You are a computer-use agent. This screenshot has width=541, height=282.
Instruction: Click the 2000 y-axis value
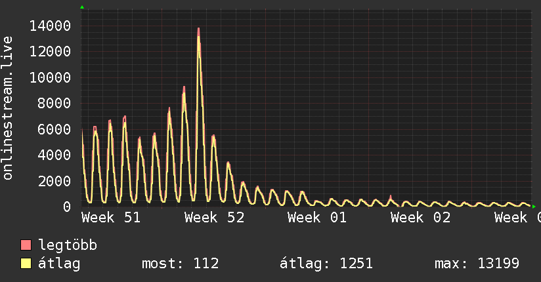point(54,181)
